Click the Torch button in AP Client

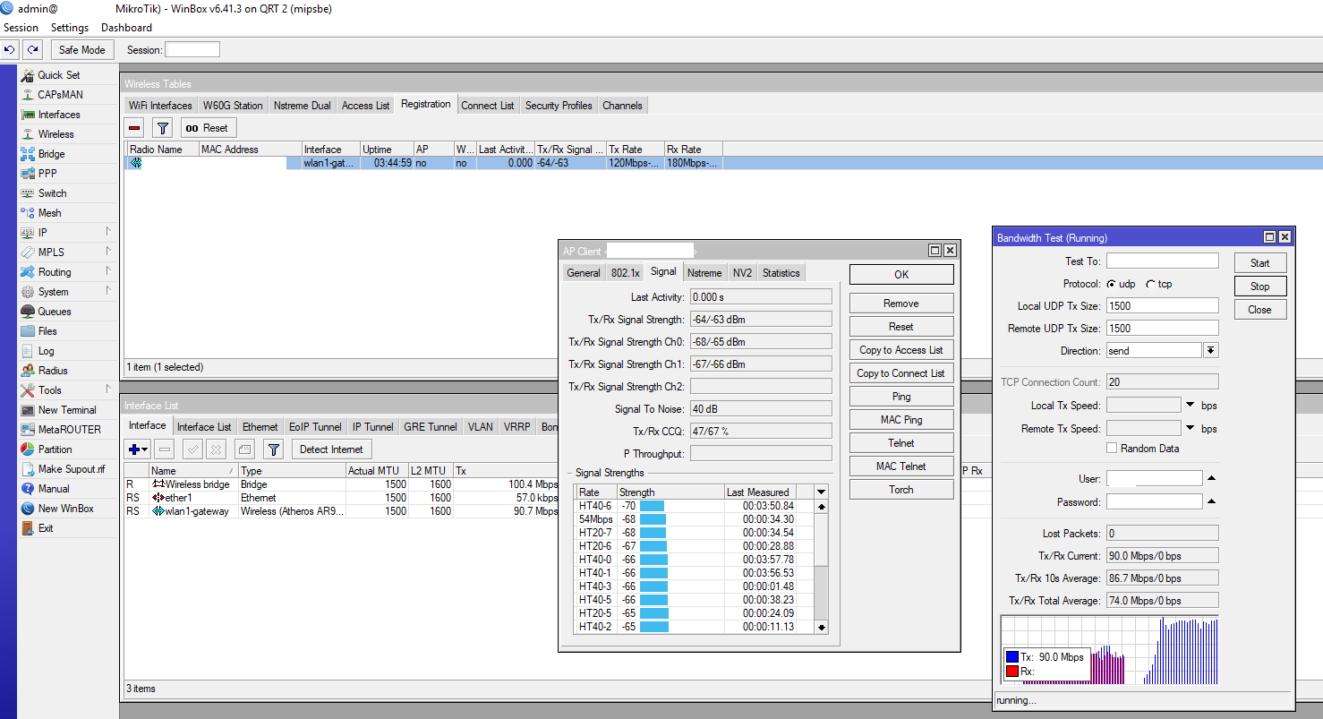click(900, 490)
